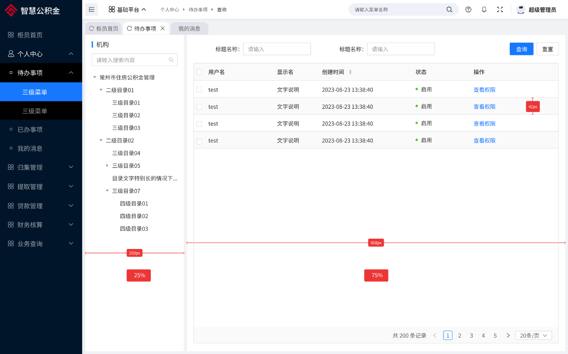
Task: Click the search icon in 机构 search box
Action: 171,60
